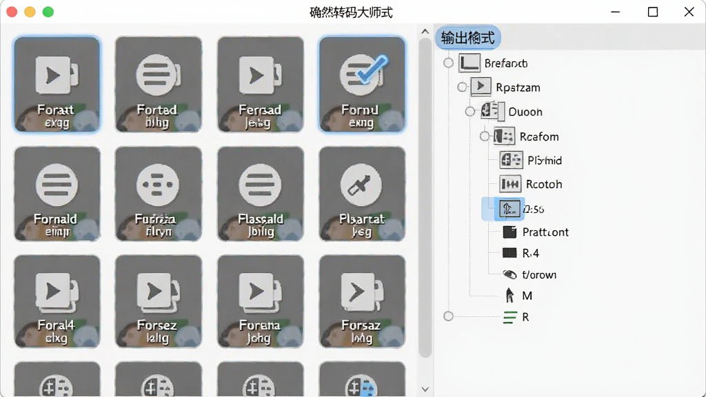Select the Plymid tree label

pyautogui.click(x=545, y=160)
